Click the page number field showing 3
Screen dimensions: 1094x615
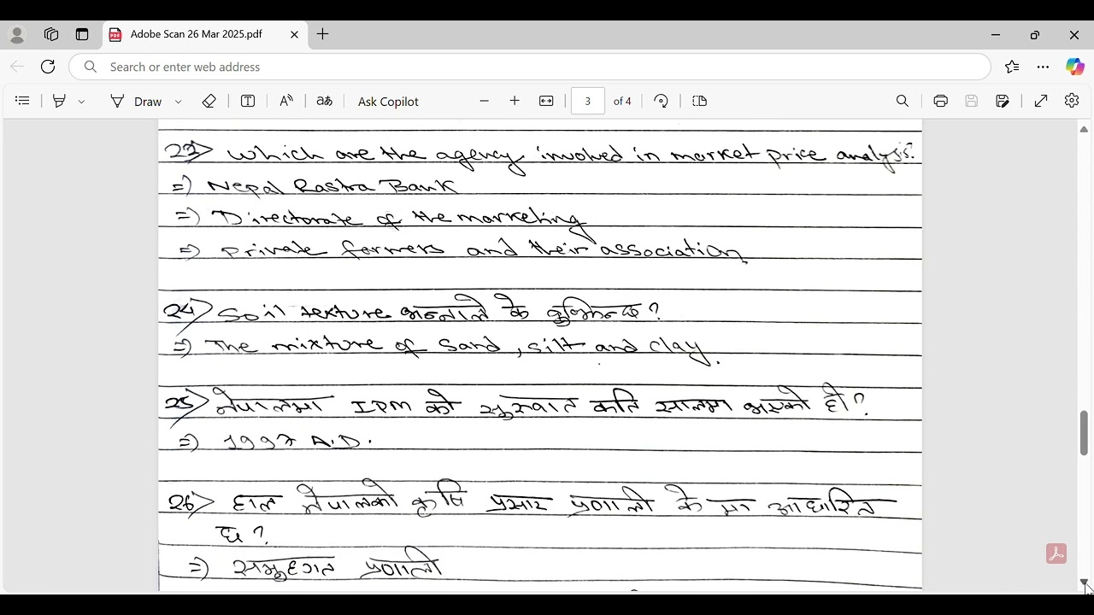point(588,101)
